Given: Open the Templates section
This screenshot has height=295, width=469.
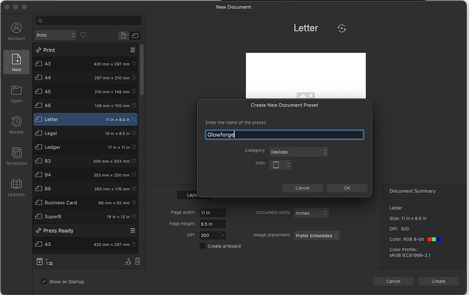Looking at the screenshot, I should (16, 156).
